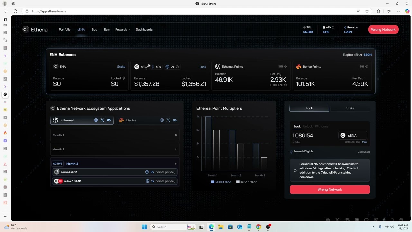
Task: Click the TVL $5.81B stat
Action: pyautogui.click(x=308, y=30)
